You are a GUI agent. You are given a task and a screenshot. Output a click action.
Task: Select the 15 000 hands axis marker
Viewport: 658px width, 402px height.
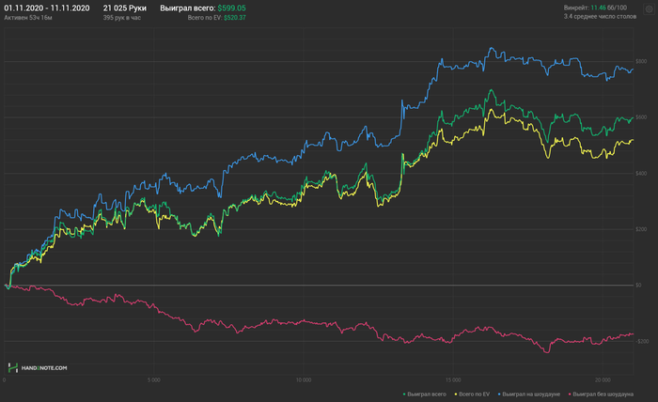(x=453, y=380)
